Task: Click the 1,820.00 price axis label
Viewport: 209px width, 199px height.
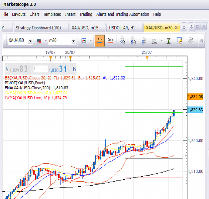Action: coord(196,141)
